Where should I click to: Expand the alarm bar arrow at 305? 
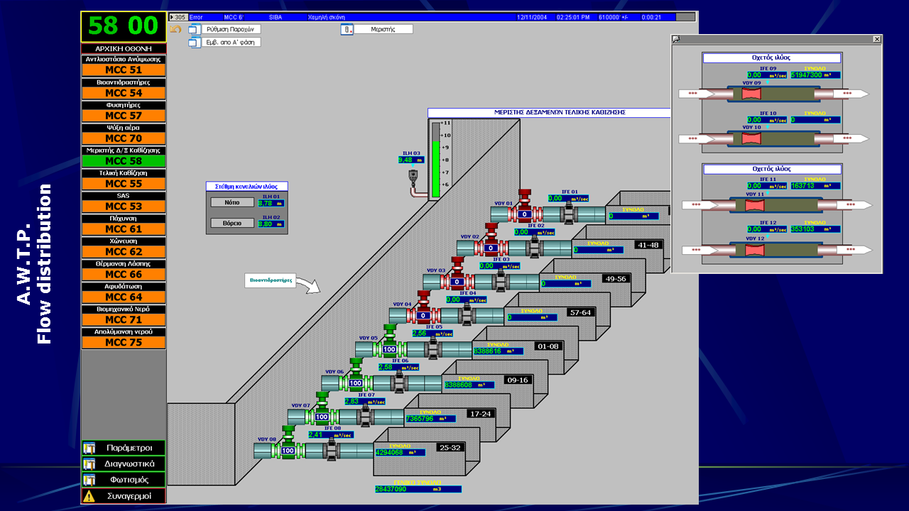point(171,16)
